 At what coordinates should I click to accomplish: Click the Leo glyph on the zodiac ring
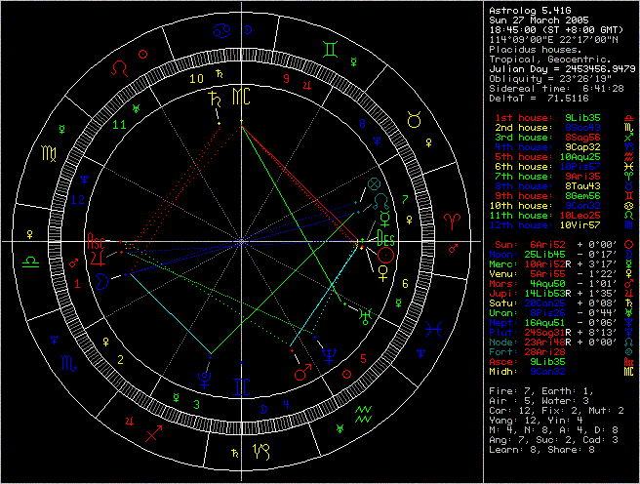click(119, 68)
